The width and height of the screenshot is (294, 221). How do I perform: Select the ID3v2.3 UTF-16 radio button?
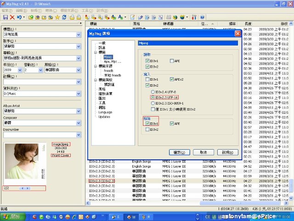(x=153, y=97)
